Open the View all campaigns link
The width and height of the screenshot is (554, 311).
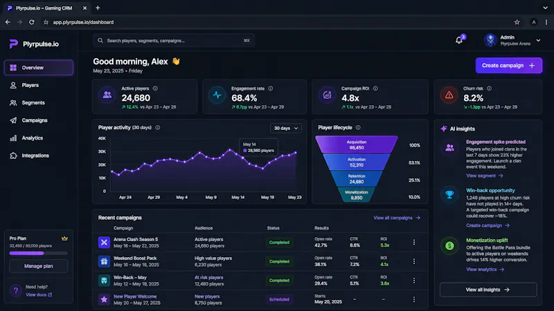(397, 218)
